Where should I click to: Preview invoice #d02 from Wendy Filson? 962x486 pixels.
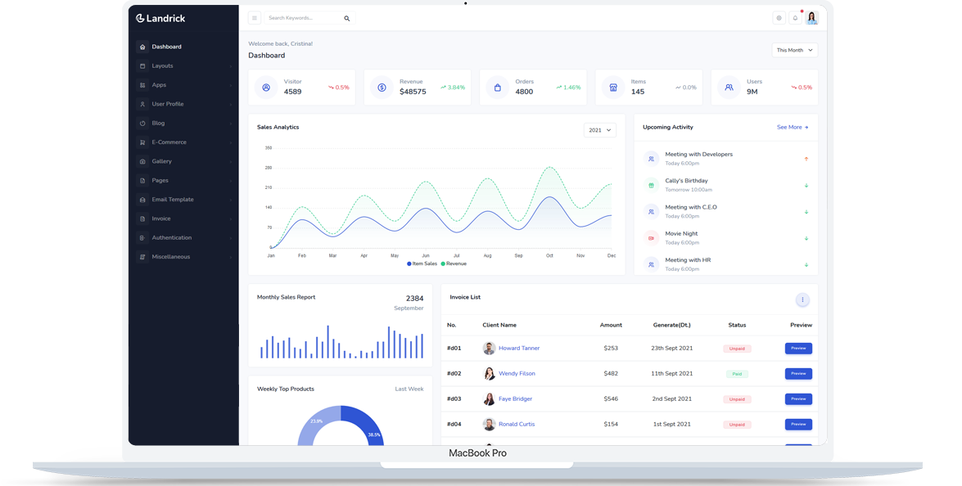[798, 373]
